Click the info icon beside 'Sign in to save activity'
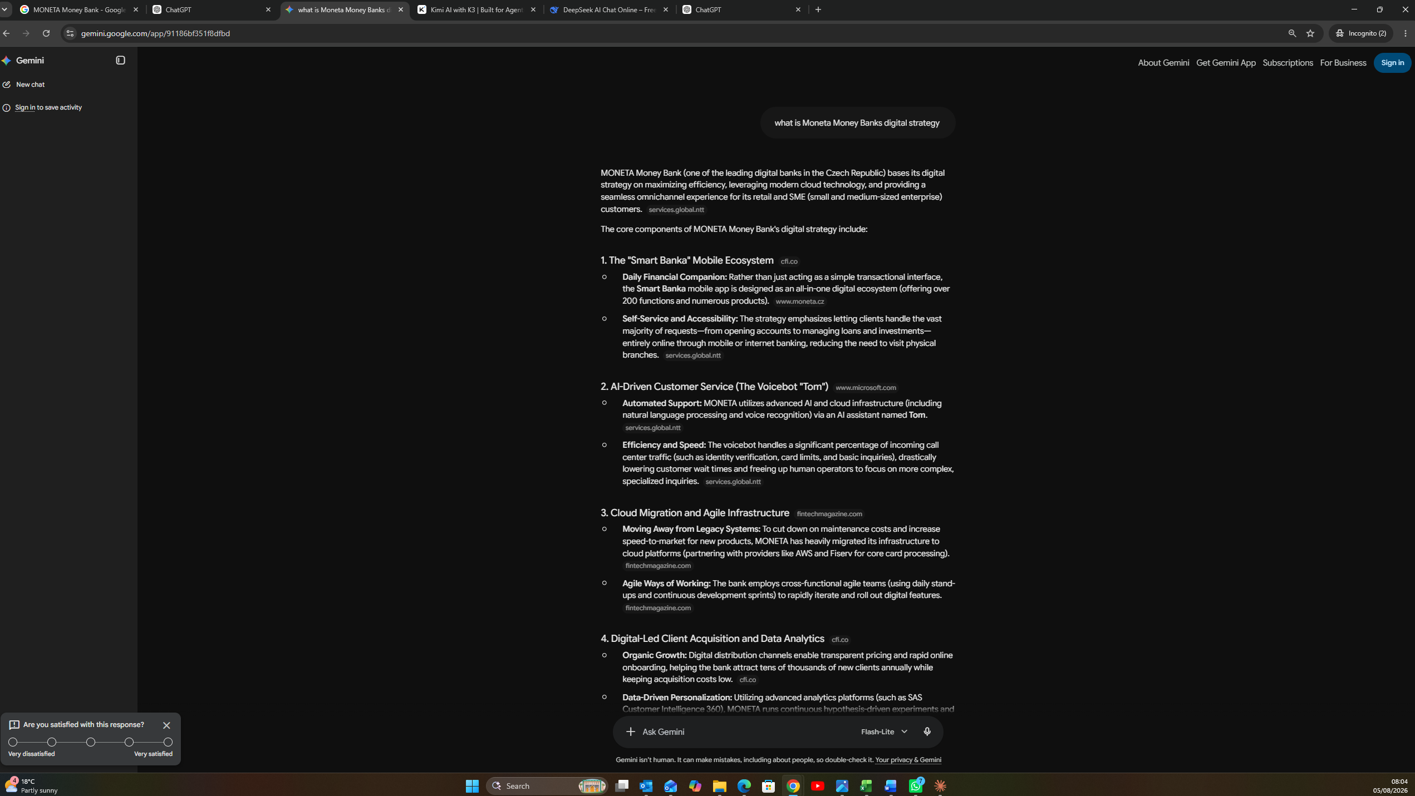1415x796 pixels. pyautogui.click(x=7, y=108)
